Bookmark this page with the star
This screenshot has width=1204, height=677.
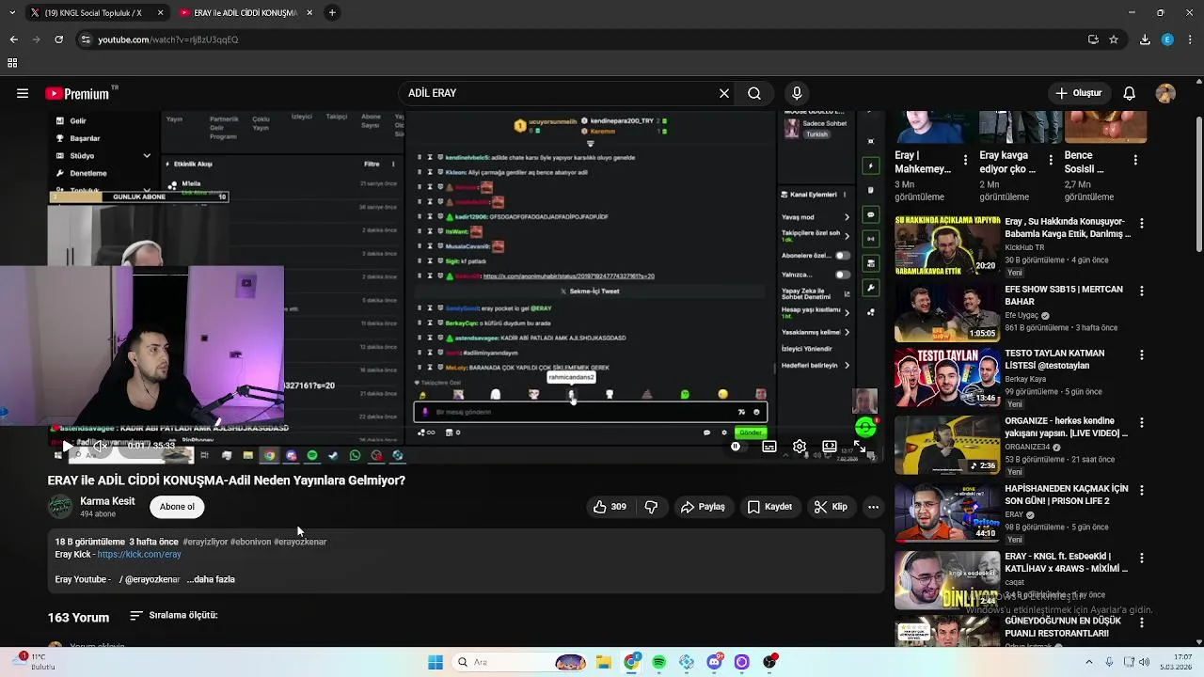coord(1114,39)
